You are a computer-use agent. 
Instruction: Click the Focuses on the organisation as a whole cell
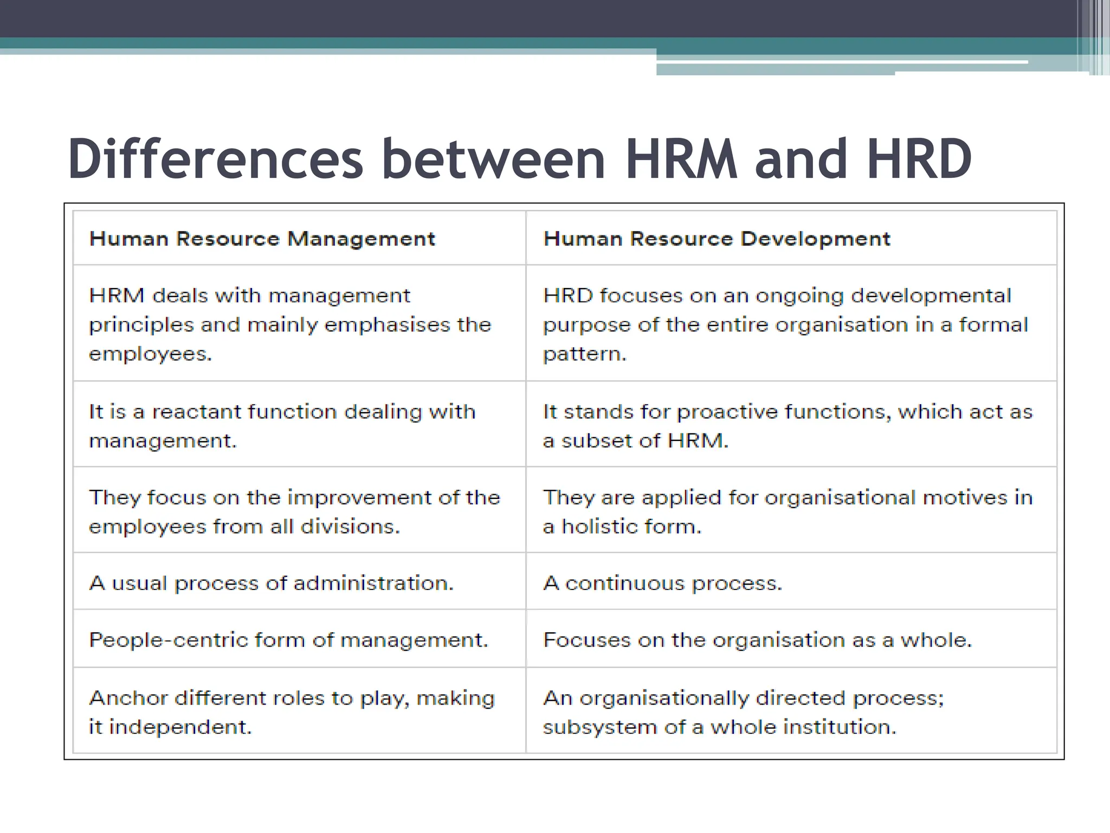(x=757, y=640)
